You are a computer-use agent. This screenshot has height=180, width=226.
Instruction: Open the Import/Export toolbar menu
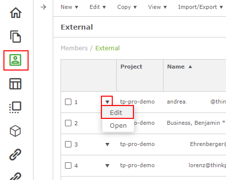200,7
